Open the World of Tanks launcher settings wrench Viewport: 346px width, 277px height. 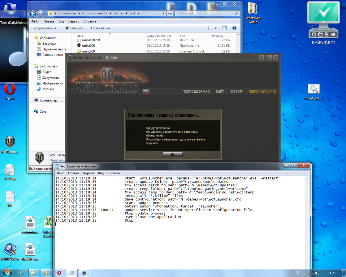coord(262,57)
